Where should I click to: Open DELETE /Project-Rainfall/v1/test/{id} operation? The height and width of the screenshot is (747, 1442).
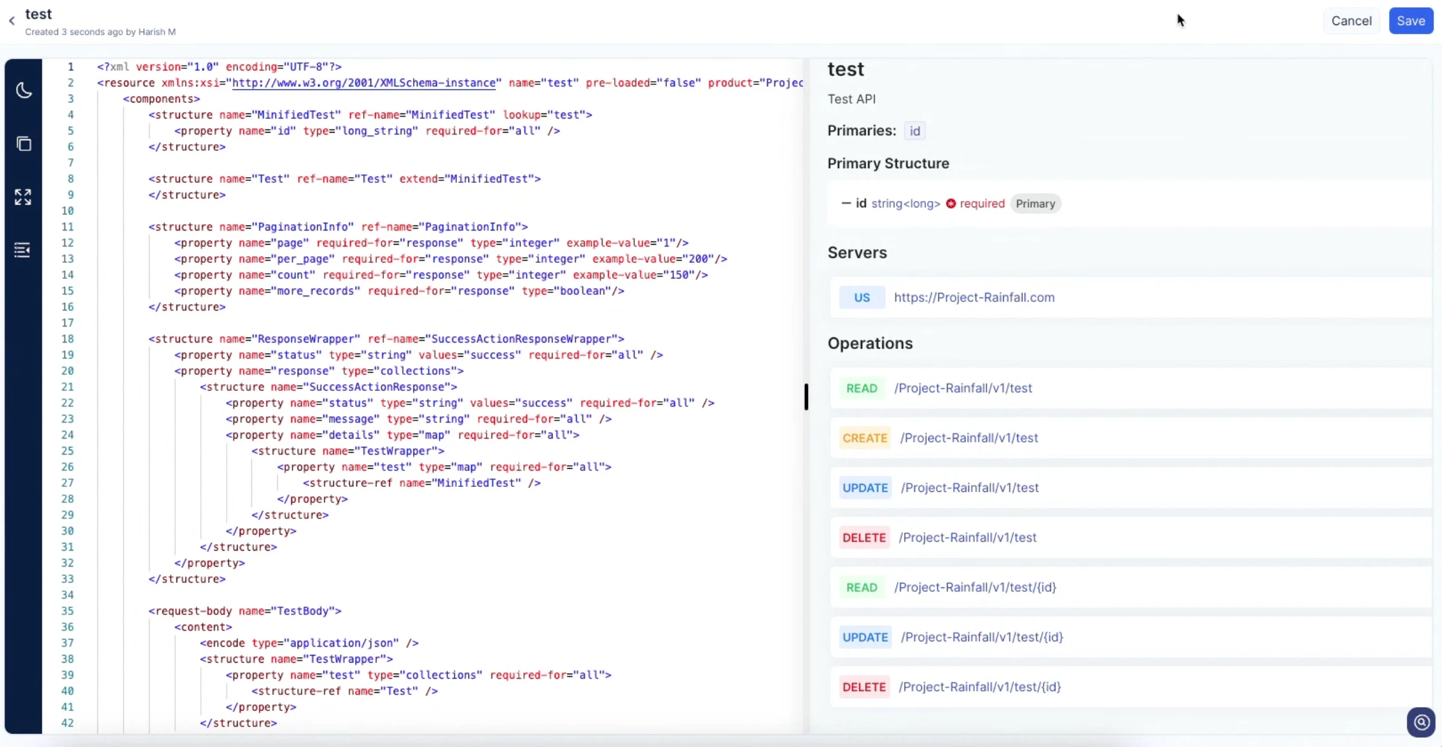click(1131, 686)
